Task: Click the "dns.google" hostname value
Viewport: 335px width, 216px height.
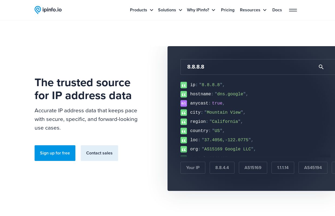Action: pyautogui.click(x=230, y=94)
